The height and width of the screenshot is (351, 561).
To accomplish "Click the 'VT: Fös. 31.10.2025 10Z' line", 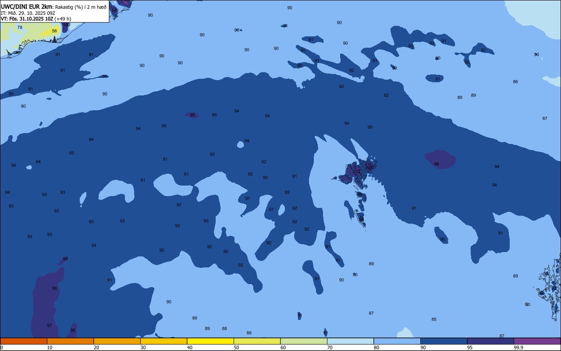I will coord(27,19).
